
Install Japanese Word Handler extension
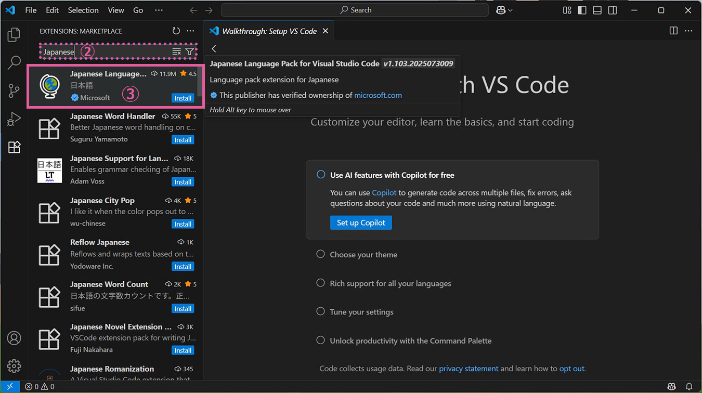[x=183, y=140]
